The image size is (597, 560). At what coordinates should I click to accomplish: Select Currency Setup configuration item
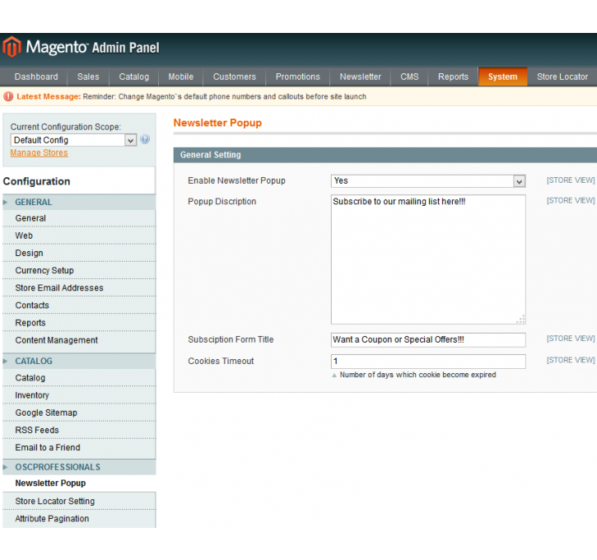(x=79, y=271)
